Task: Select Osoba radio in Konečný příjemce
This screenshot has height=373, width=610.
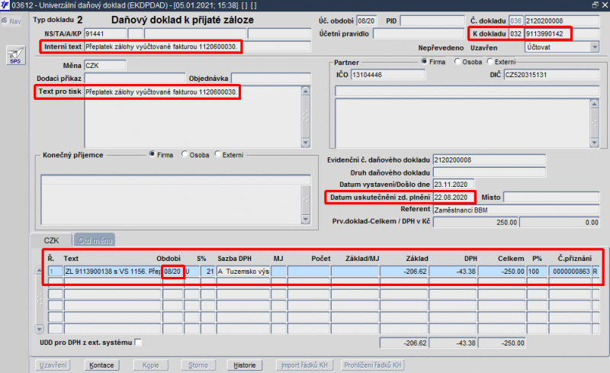Action: (185, 154)
